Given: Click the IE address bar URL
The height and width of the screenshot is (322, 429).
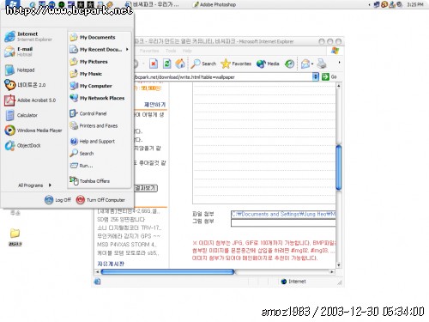Looking at the screenshot, I should [x=184, y=77].
